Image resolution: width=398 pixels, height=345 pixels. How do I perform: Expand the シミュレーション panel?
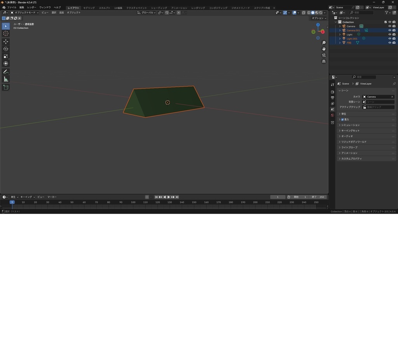pyautogui.click(x=367, y=125)
